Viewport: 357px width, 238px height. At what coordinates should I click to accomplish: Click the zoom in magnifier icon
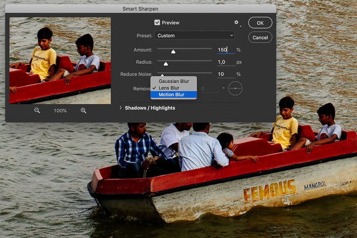[83, 111]
